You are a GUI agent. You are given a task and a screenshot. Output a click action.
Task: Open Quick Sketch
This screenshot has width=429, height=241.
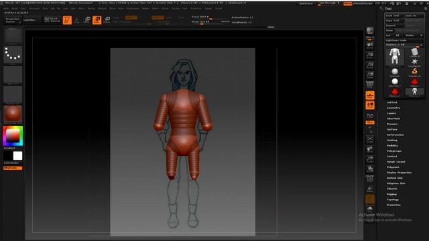tap(52, 19)
